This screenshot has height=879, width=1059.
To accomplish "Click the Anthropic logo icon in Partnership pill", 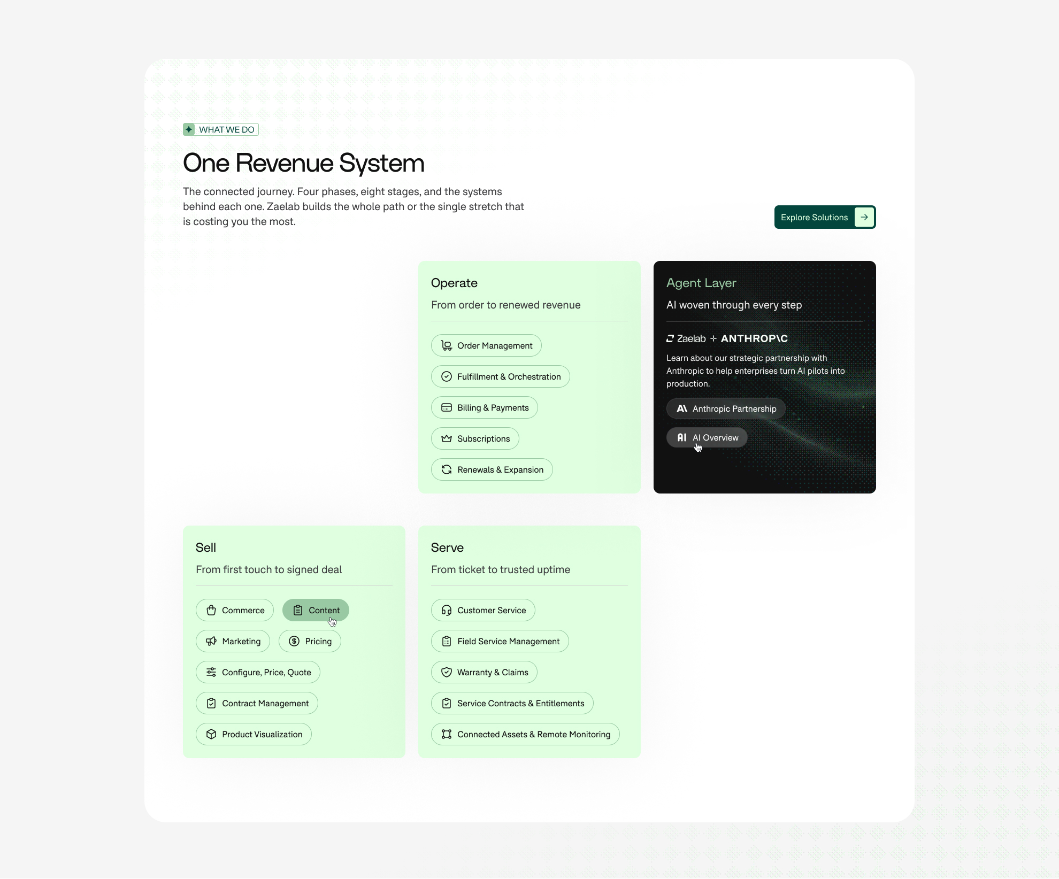I will coord(682,409).
